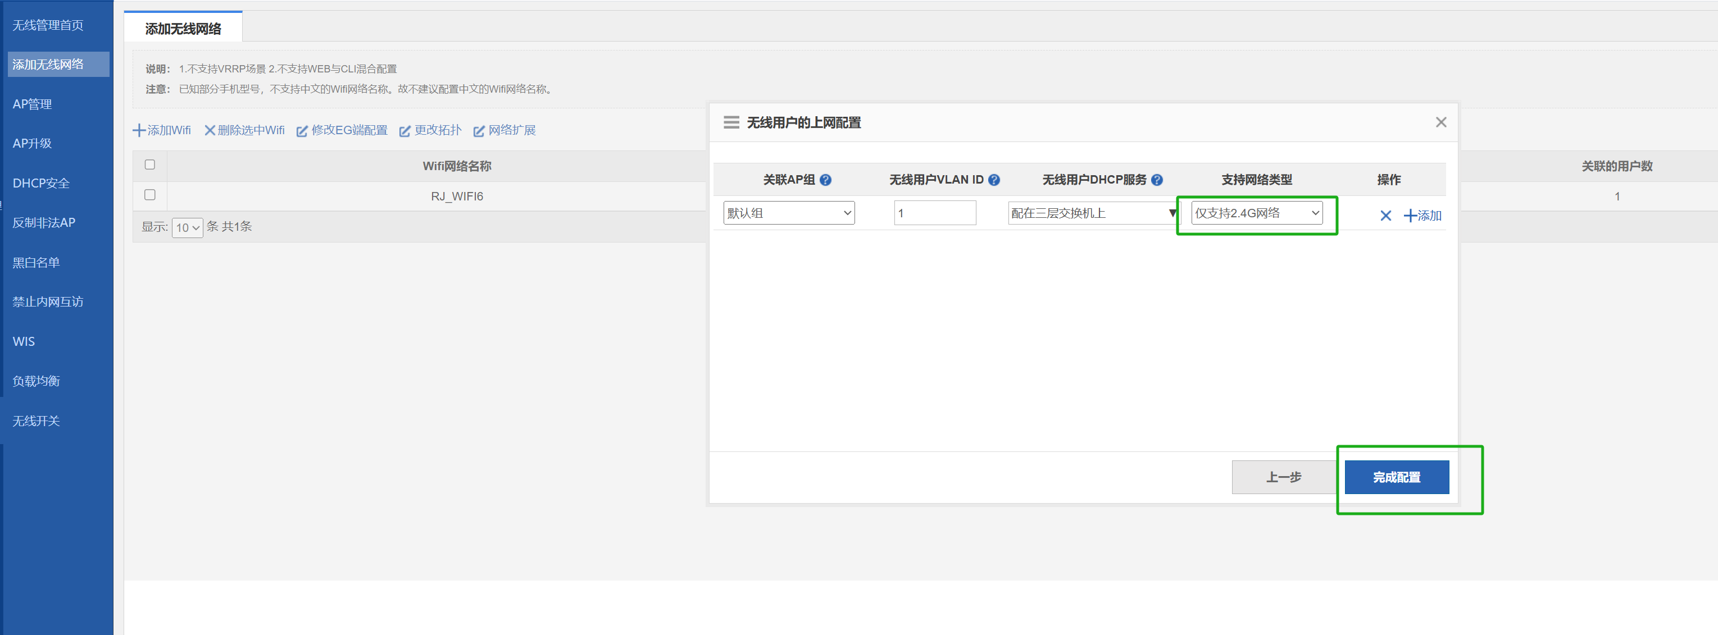Open the 10 rows per page dropdown

(x=188, y=228)
